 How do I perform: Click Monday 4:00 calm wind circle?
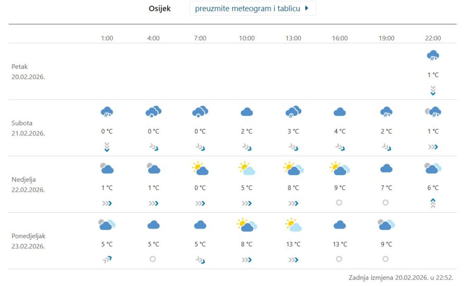coord(153,259)
